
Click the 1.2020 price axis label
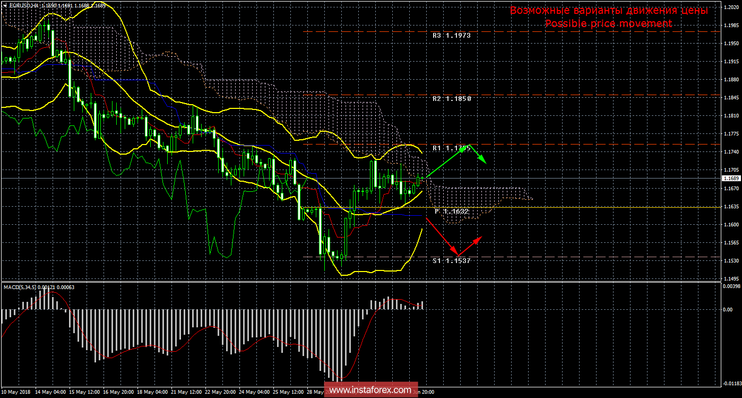[732, 7]
